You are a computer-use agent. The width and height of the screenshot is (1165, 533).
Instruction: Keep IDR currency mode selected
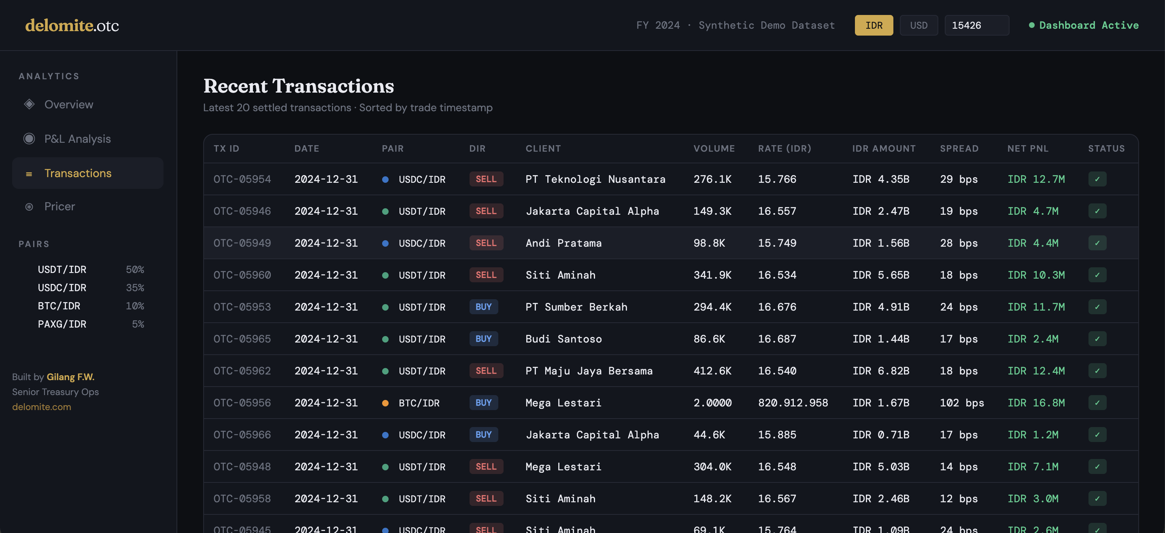tap(874, 25)
